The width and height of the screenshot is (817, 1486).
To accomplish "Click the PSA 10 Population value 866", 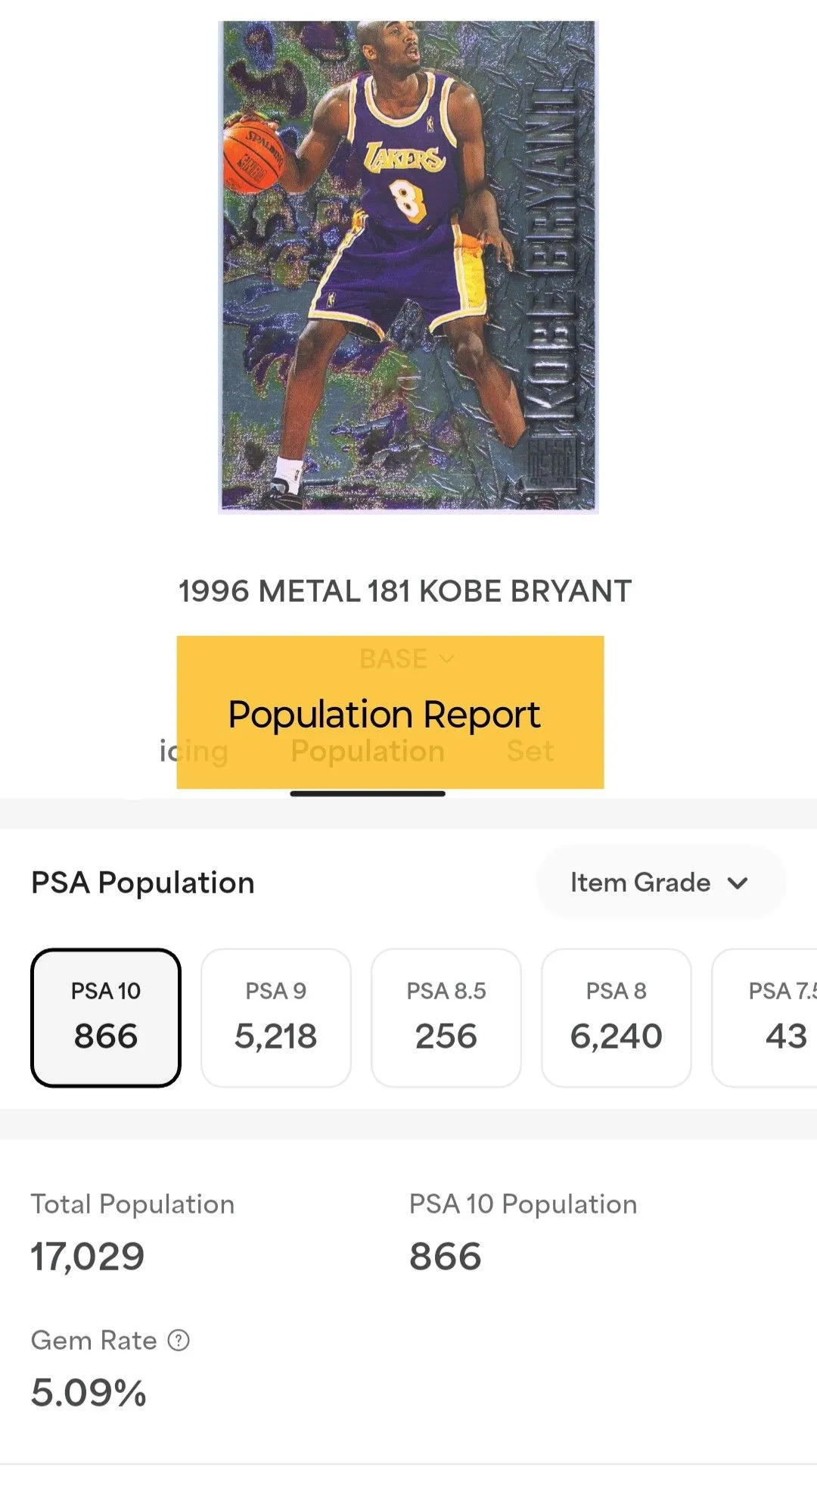I will (446, 1257).
